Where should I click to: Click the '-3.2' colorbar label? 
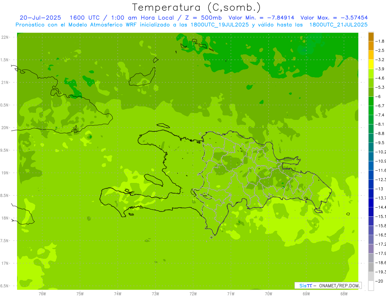click(380, 60)
